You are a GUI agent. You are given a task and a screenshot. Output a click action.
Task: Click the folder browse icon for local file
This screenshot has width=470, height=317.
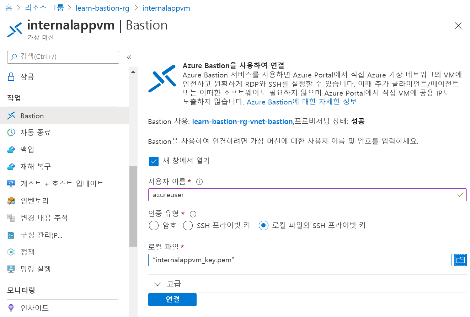point(460,260)
